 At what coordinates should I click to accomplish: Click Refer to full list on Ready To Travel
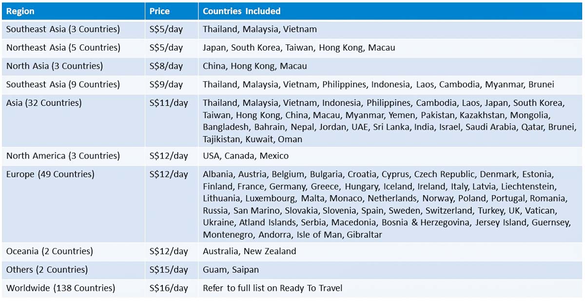pyautogui.click(x=273, y=288)
